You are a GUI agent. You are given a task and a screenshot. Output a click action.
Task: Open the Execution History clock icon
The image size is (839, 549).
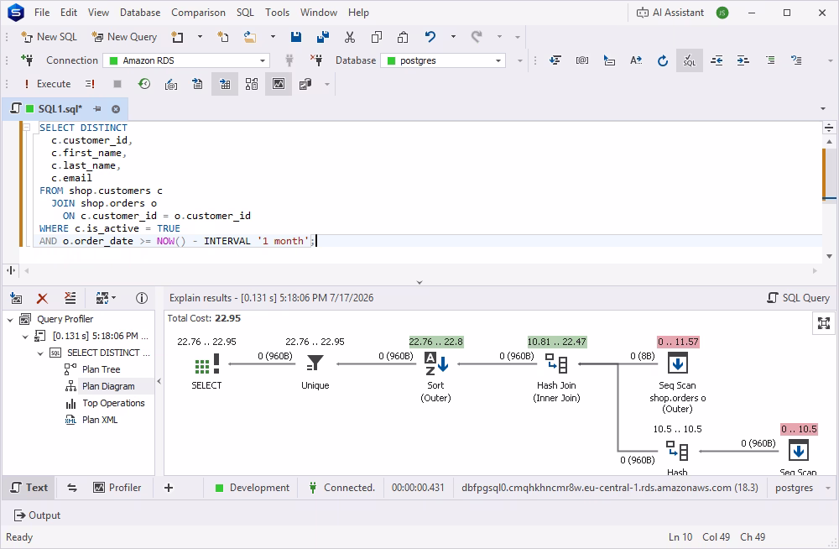(144, 84)
